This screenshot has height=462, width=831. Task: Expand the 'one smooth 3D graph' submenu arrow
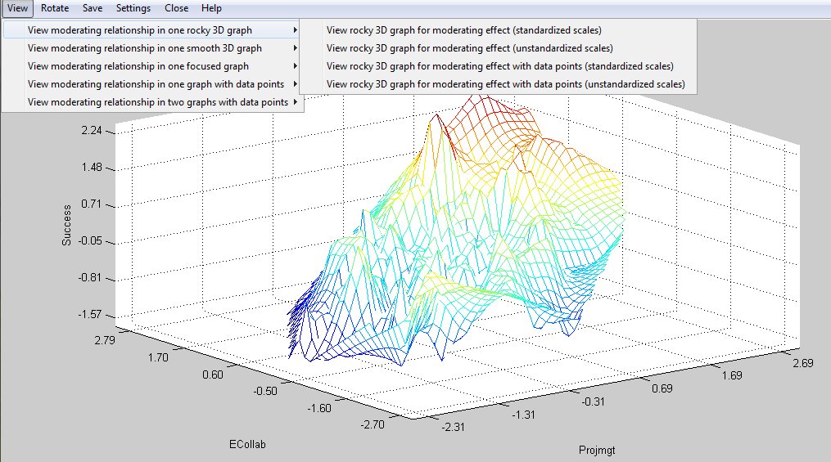295,48
